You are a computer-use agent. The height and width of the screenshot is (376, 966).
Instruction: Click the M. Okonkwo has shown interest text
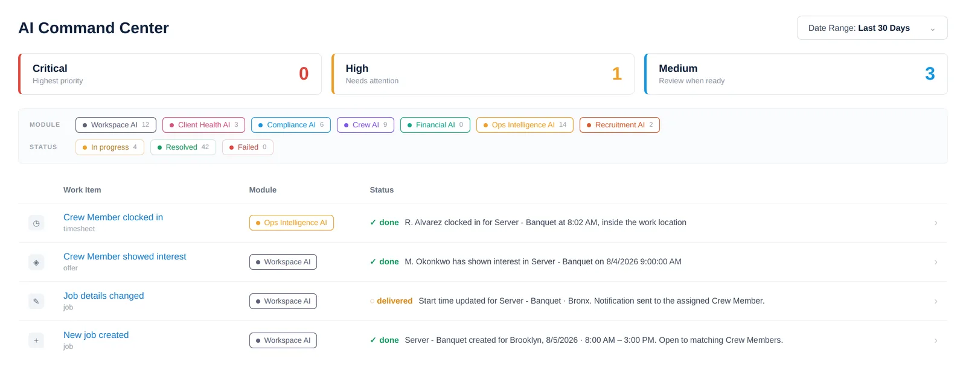click(543, 262)
